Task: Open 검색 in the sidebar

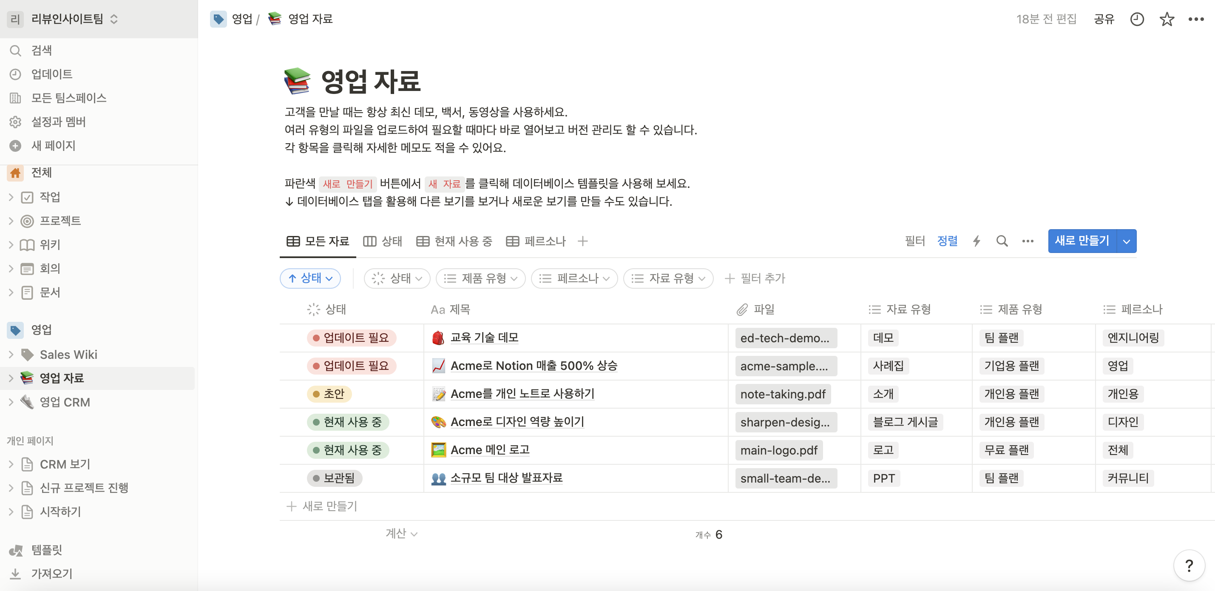Action: point(42,51)
